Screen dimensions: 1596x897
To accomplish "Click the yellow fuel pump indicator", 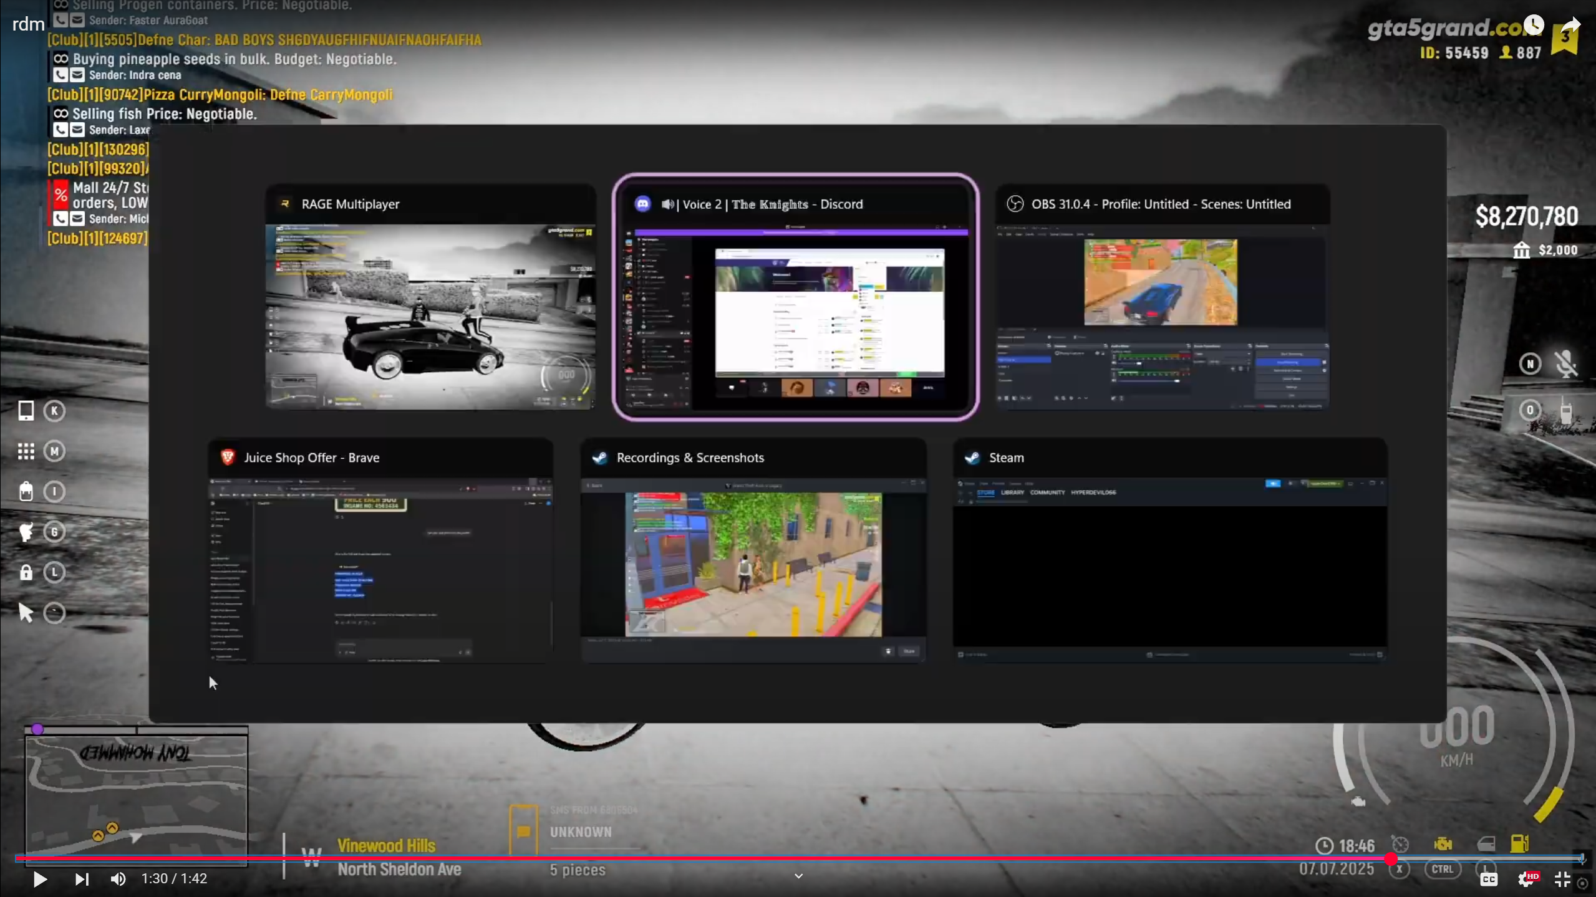I will click(1520, 843).
